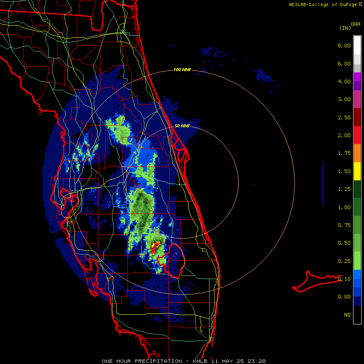This screenshot has width=364, height=364.
Task: Click the 0.00 legend value
Action: point(344,297)
